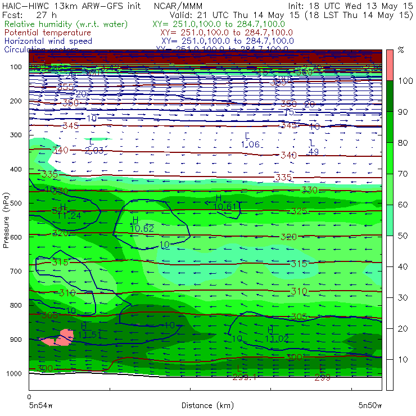
Task: Click the red 'XY= 251.0,100.0 to 284.7,100.0' text
Action: (227, 33)
